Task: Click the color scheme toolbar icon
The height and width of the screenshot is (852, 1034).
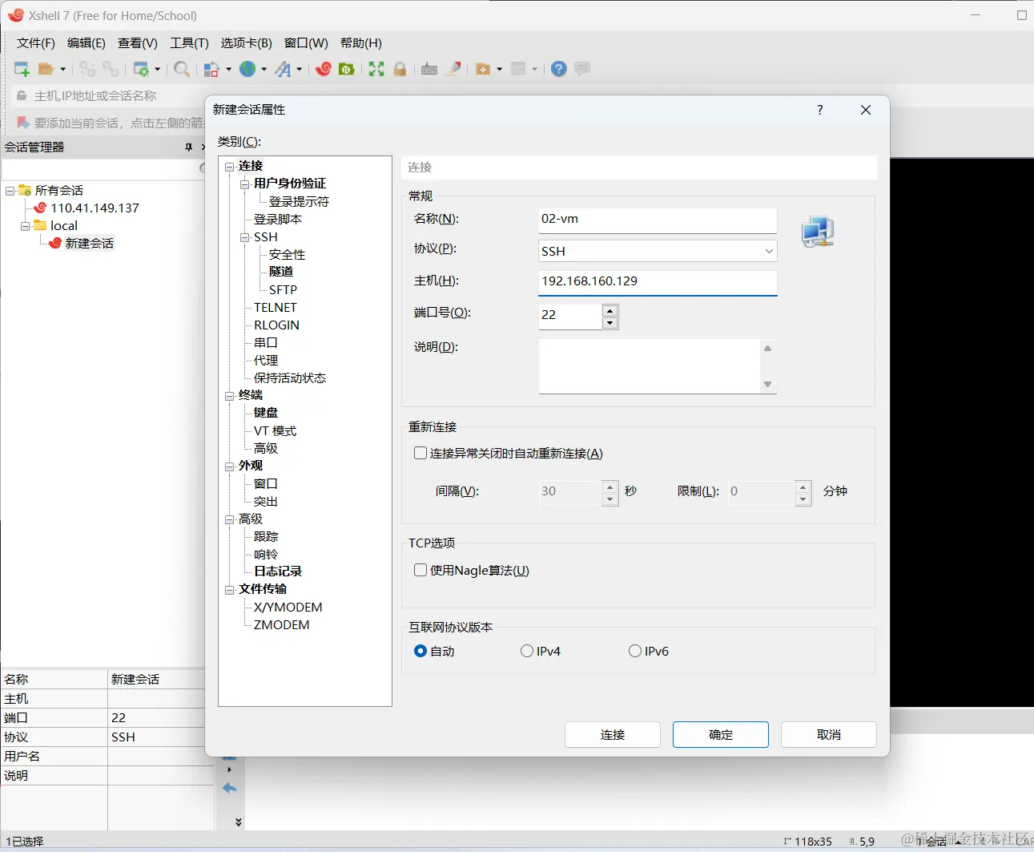Action: [x=211, y=70]
